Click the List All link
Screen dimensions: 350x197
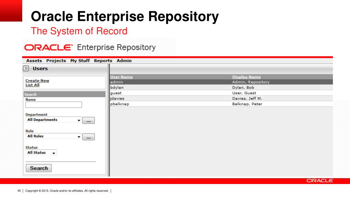point(32,85)
